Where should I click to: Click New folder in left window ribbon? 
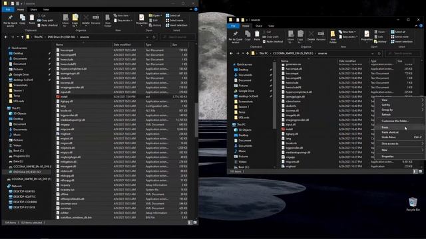pyautogui.click(x=108, y=21)
